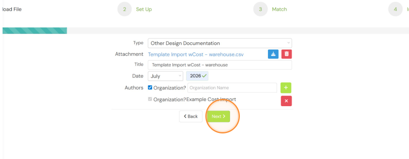Click the green checkmark beside 2026
Image resolution: width=409 pixels, height=159 pixels.
pyautogui.click(x=204, y=76)
